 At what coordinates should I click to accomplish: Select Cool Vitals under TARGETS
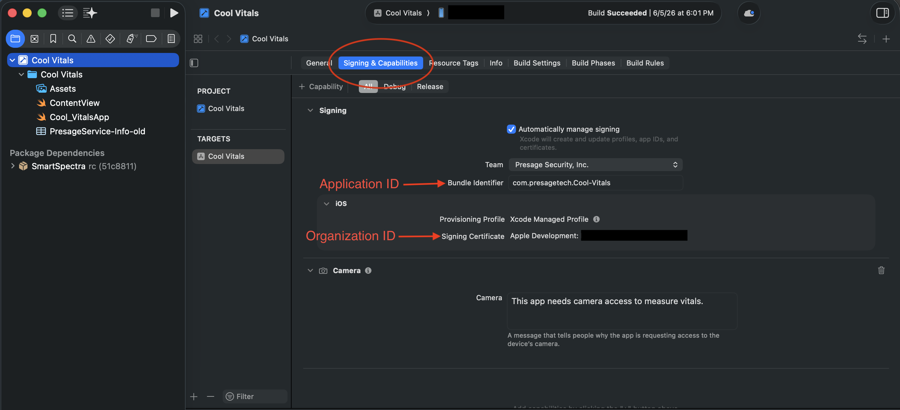tap(238, 156)
